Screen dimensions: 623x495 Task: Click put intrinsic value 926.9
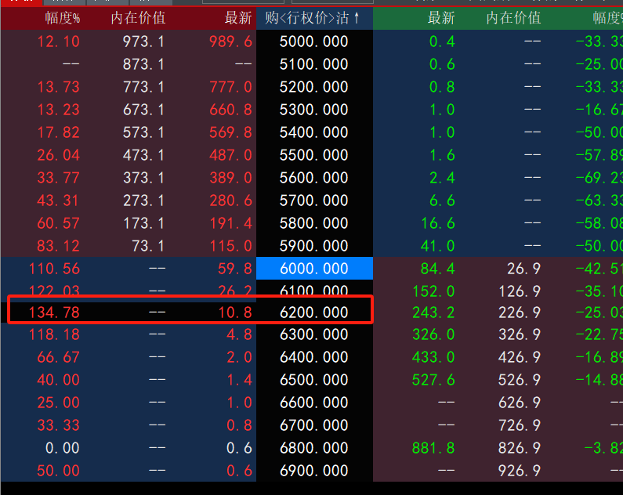coord(520,472)
